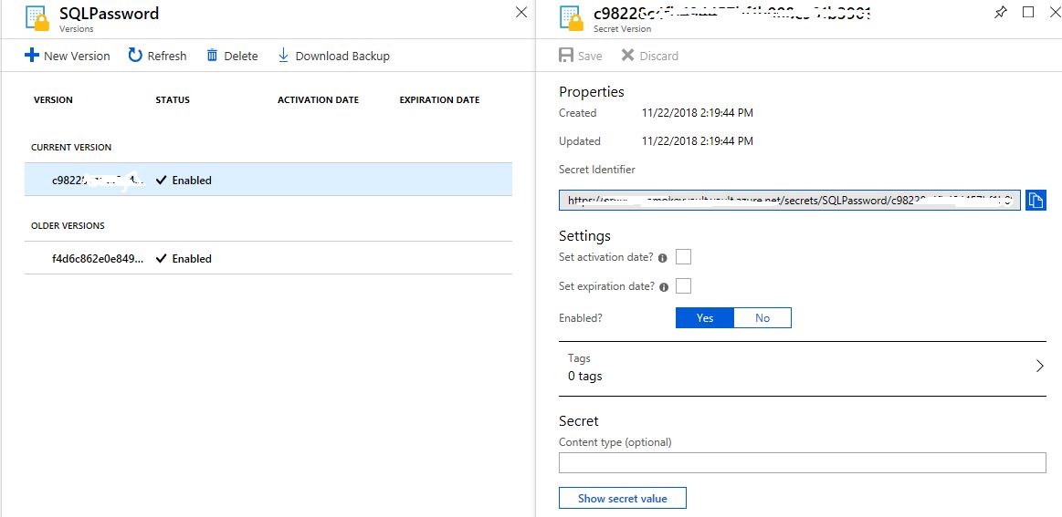Refresh the SQLPassword versions list

click(x=157, y=56)
